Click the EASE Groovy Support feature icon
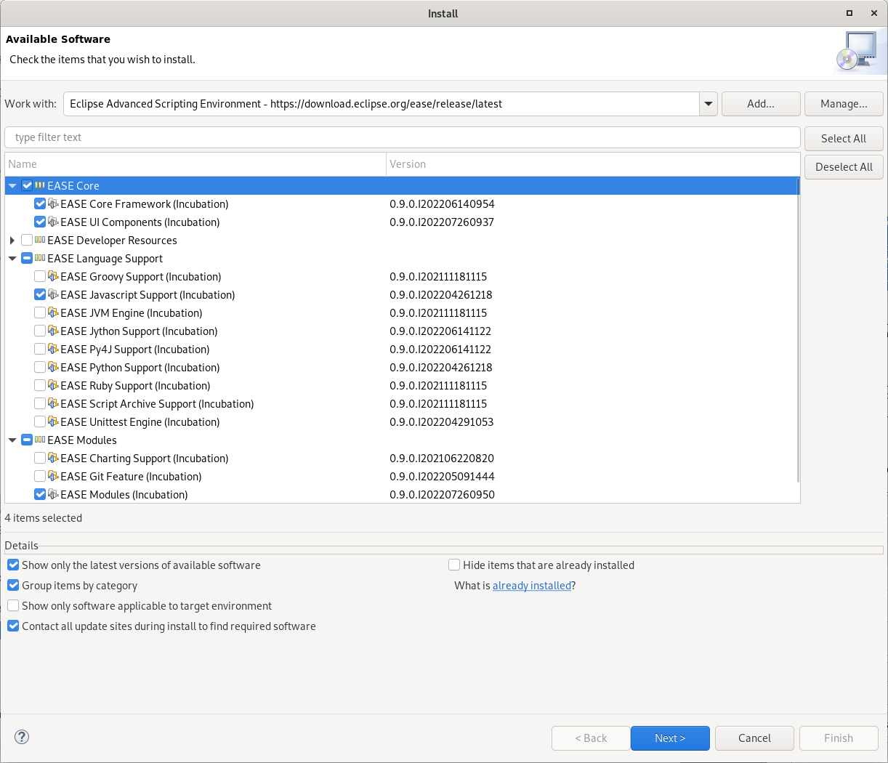The image size is (888, 763). tap(53, 276)
